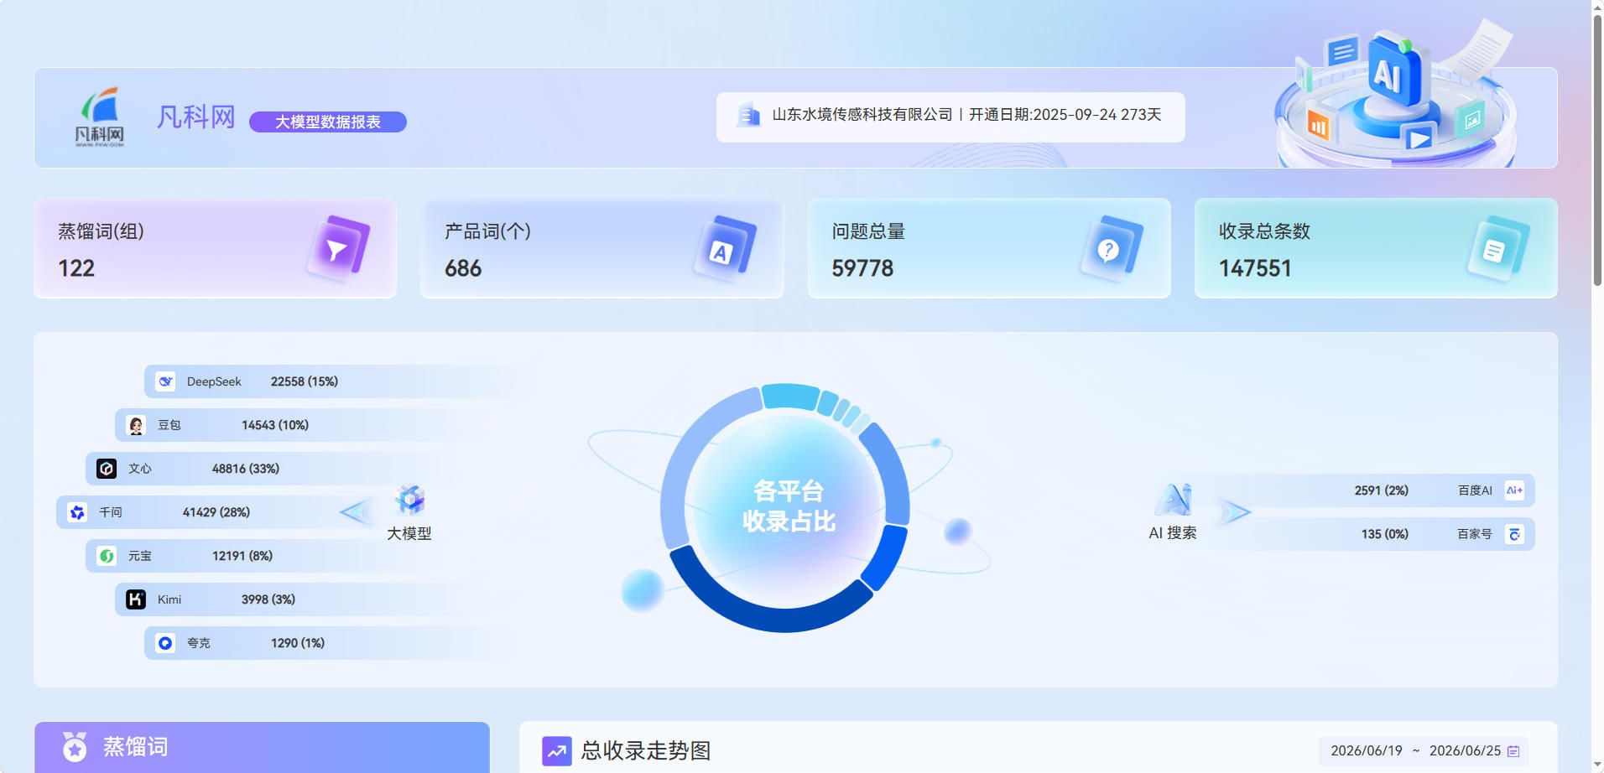The width and height of the screenshot is (1604, 773).
Task: Click 百度AI value 2591 (2%)
Action: [x=1382, y=490]
